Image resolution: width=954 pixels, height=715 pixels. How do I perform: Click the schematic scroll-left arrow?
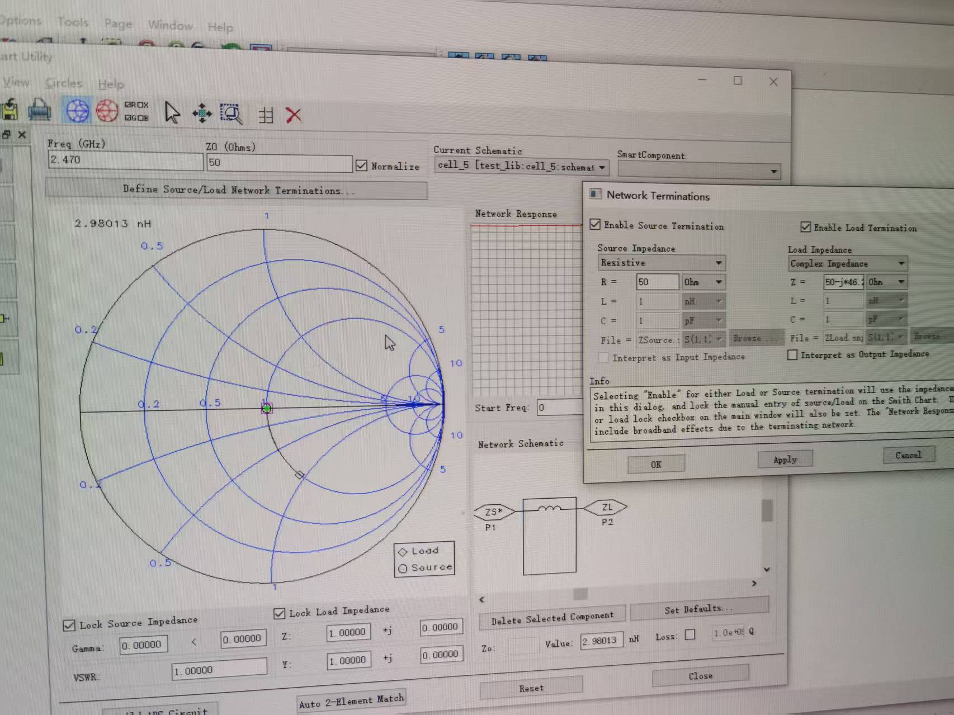[x=482, y=599]
